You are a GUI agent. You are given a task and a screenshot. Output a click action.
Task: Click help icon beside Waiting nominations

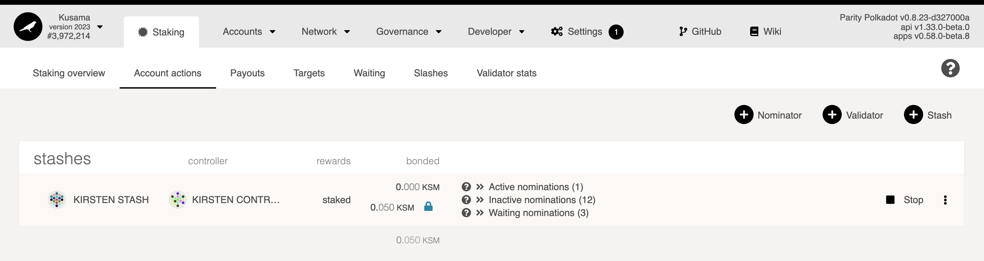pyautogui.click(x=466, y=213)
